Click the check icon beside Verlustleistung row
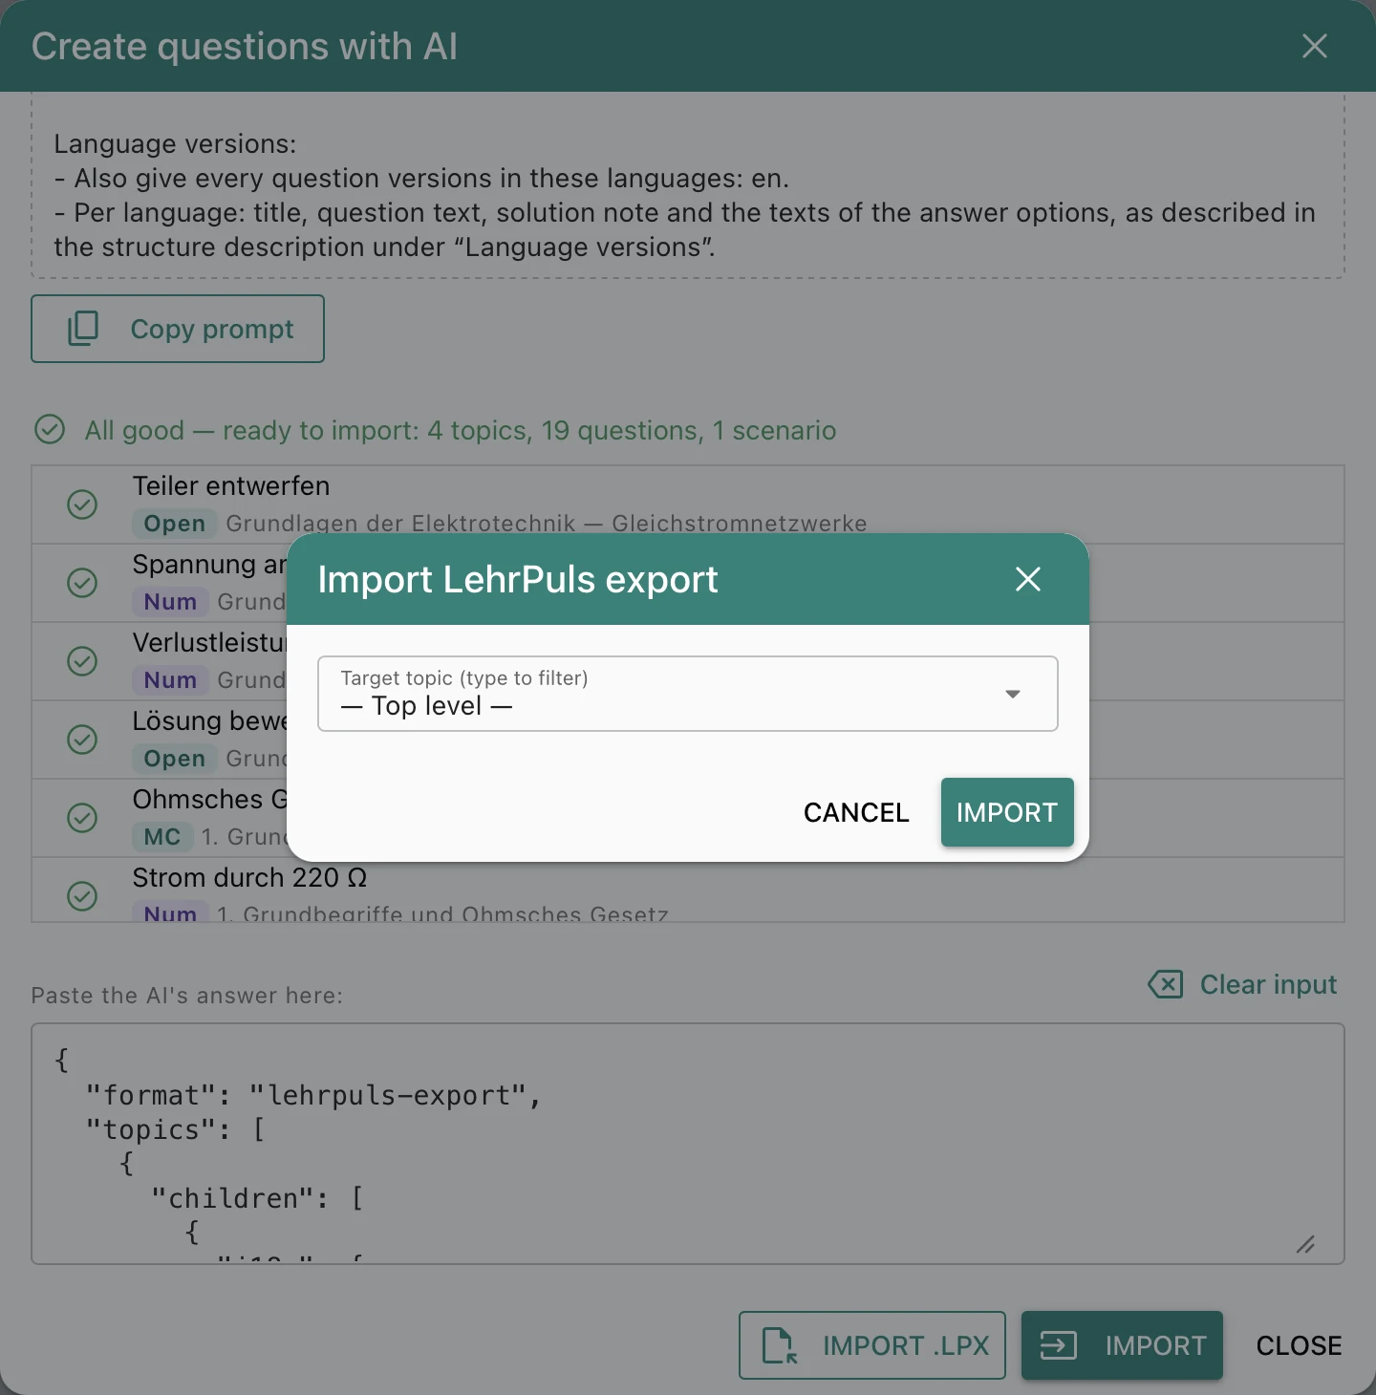This screenshot has height=1395, width=1376. coord(82,661)
